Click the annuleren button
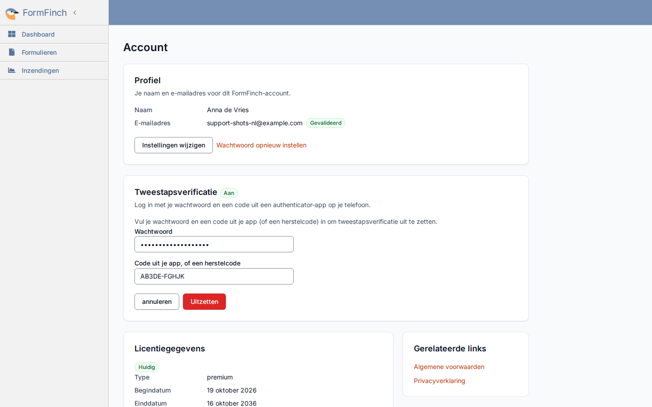 point(157,302)
